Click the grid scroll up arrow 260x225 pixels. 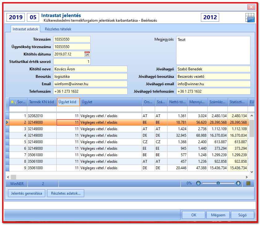(252, 116)
